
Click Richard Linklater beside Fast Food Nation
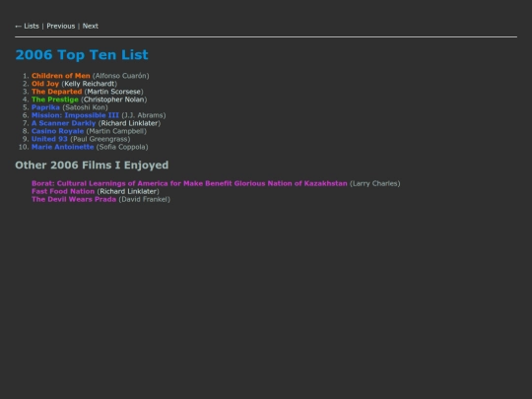tap(128, 191)
